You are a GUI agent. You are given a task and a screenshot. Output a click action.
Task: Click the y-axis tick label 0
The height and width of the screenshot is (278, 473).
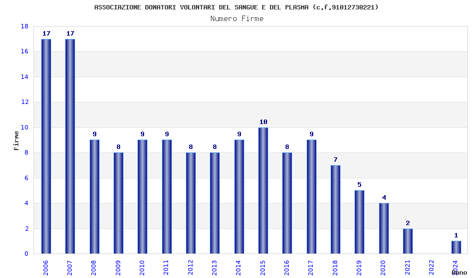pyautogui.click(x=27, y=254)
